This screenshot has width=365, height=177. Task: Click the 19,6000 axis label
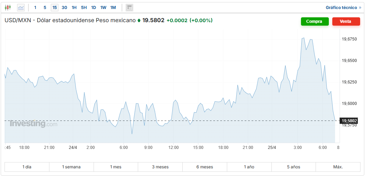(349, 104)
